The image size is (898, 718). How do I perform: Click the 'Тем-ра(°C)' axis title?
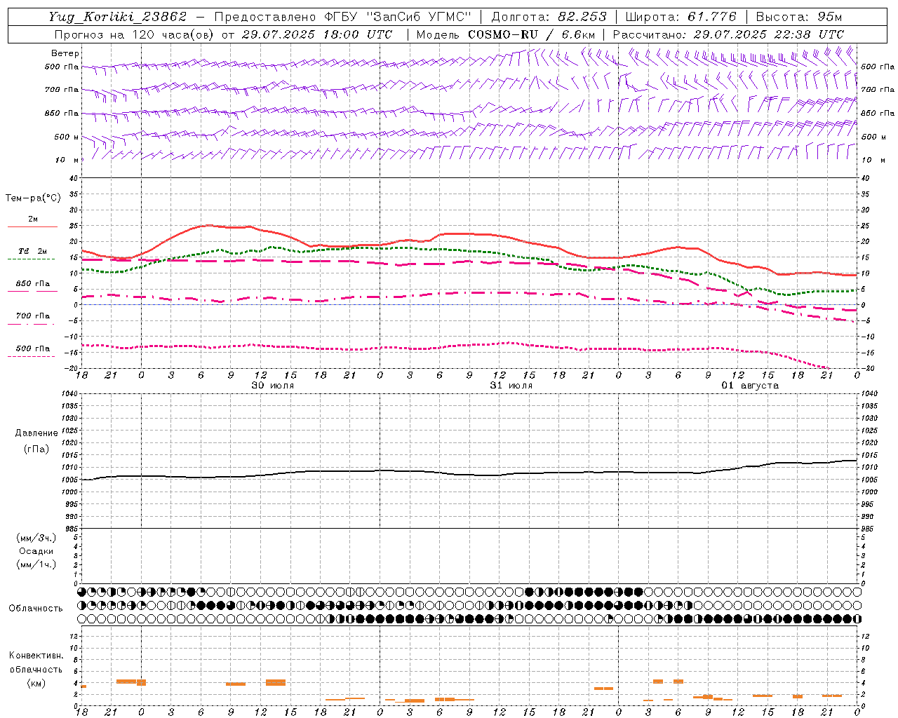pos(33,198)
